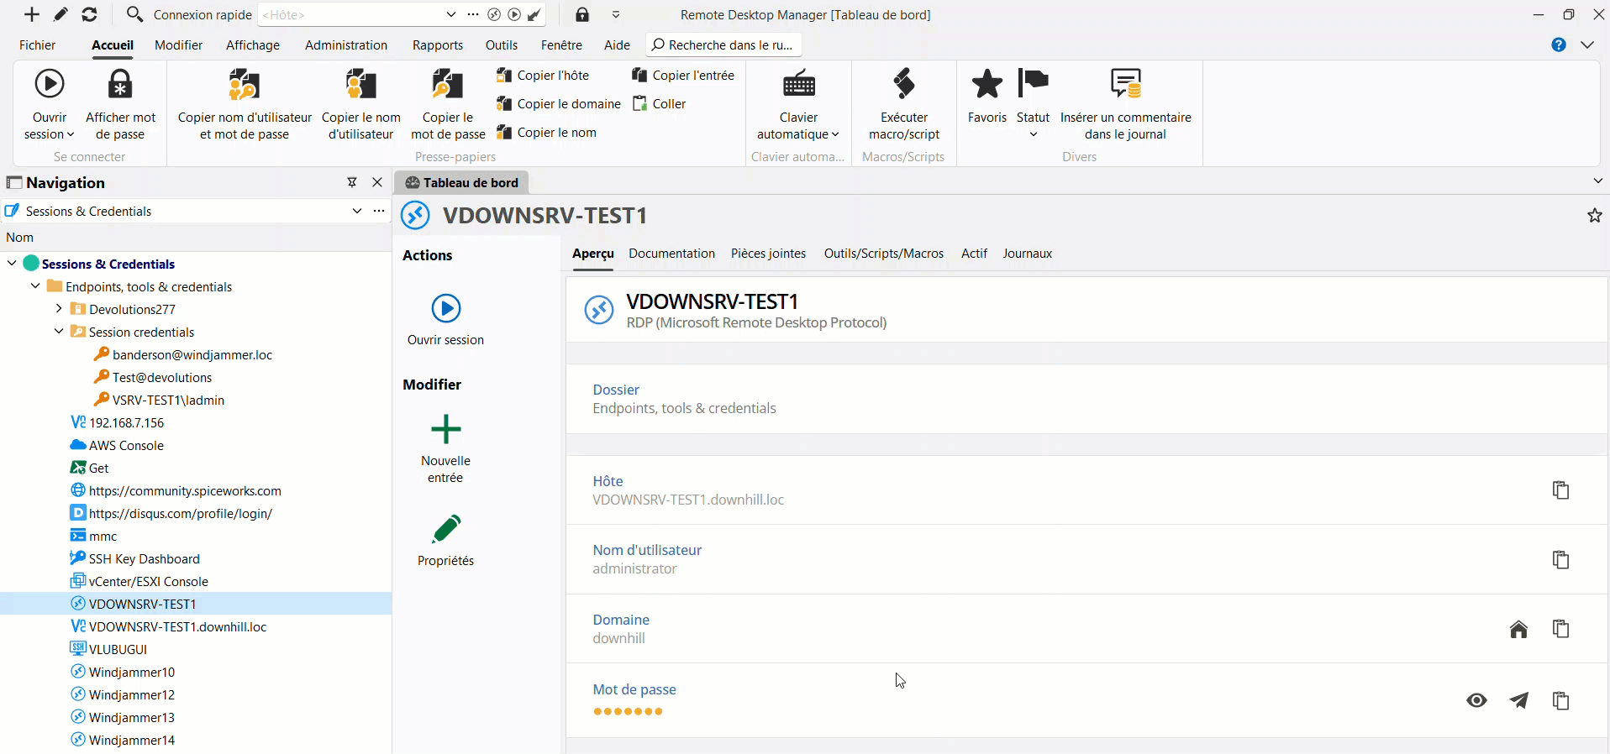The image size is (1610, 754).
Task: Click Exécuter macro/script icon
Action: pyautogui.click(x=904, y=84)
